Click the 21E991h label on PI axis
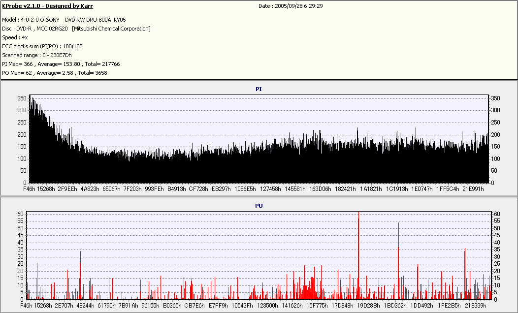Viewport: 518px width, 313px height. 474,188
